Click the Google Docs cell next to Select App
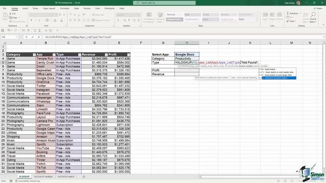 187,54
